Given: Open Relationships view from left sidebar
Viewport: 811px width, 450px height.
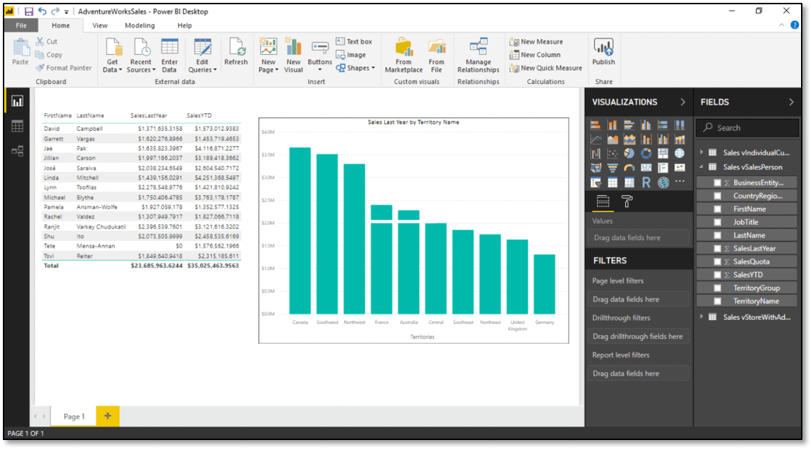Looking at the screenshot, I should (x=17, y=151).
